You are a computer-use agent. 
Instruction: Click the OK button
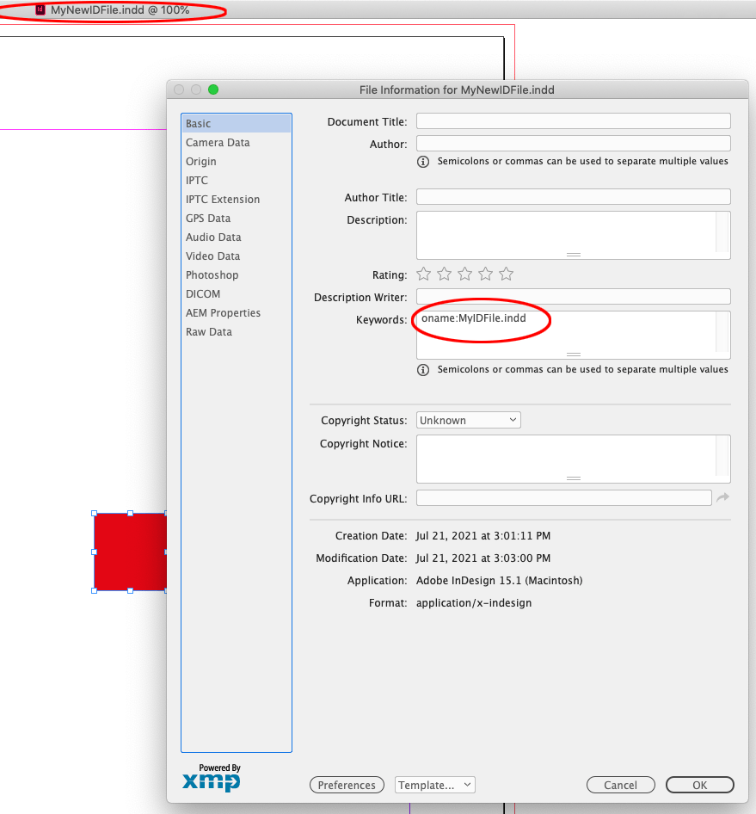(x=699, y=785)
